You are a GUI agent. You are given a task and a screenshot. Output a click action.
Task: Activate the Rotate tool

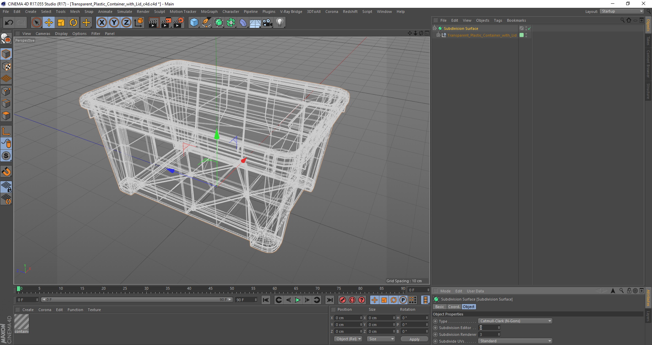click(73, 23)
